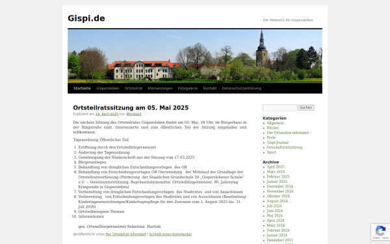Open the April 2024 archive
Viewport: 390px width, 244px height.
[x=276, y=221]
